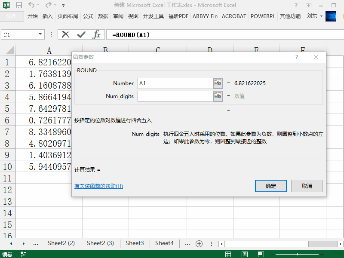Click the user account avatar picture
This screenshot has width=344, height=258.
pyautogui.click(x=331, y=16)
